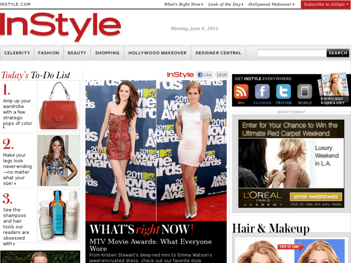Image resolution: width=351 pixels, height=263 pixels.
Task: Click the 'Click for rules and entry details' text
Action: point(316,204)
